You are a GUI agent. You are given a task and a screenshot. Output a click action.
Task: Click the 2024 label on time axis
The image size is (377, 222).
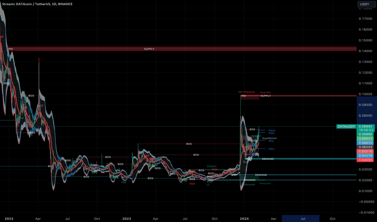244,219
